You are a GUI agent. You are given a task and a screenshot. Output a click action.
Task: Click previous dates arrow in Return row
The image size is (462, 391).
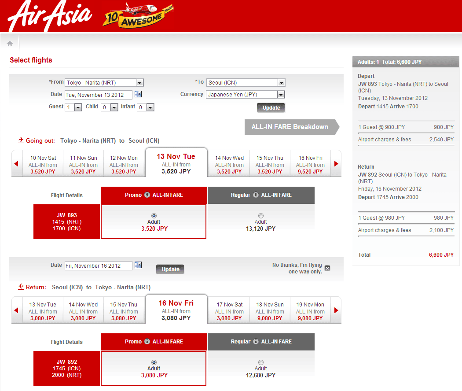16,310
